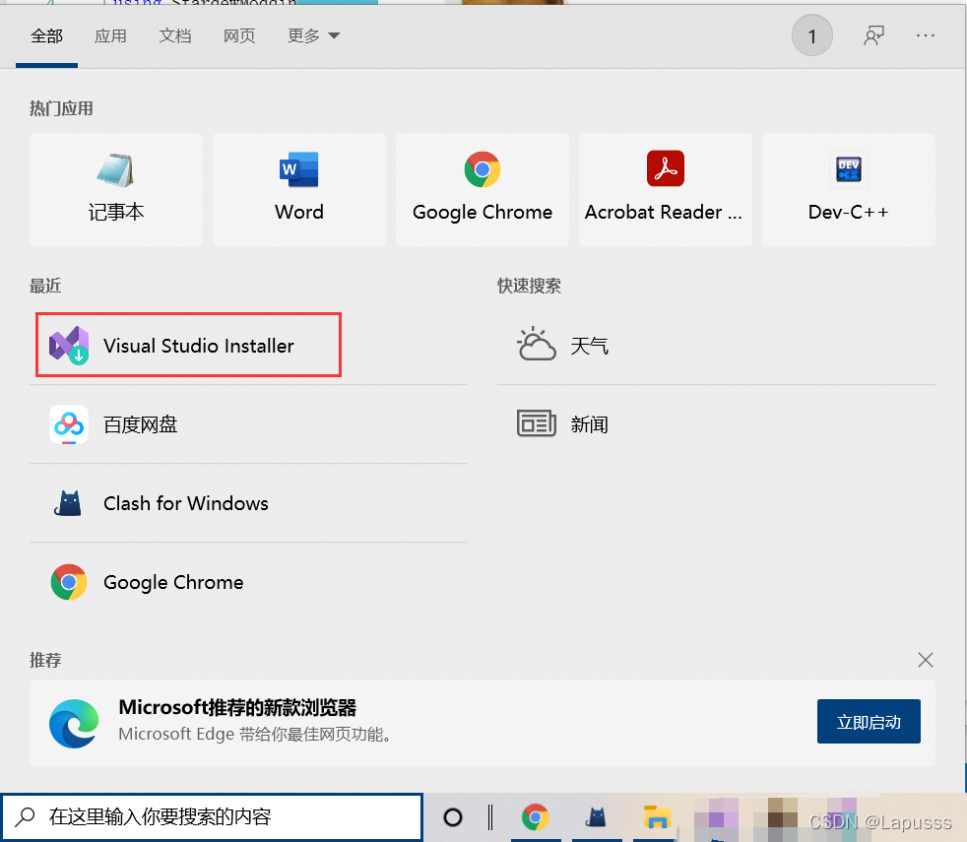Click the Microsoft Edge recommendation icon
This screenshot has width=967, height=842.
tap(74, 724)
